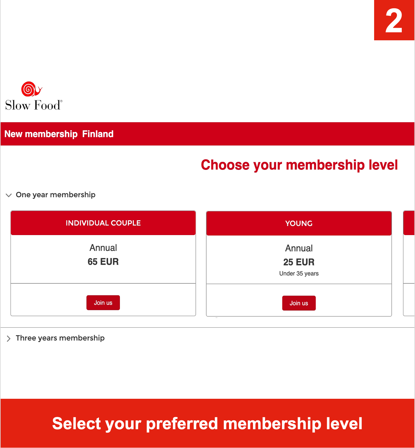The width and height of the screenshot is (415, 448).
Task: Collapse the One year membership chevron
Action: tap(9, 195)
